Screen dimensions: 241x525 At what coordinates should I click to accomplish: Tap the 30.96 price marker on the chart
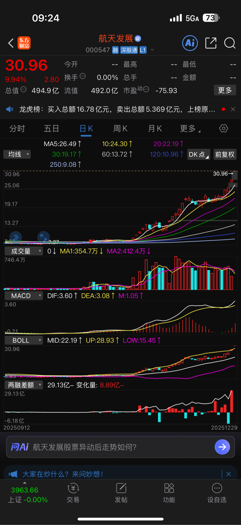point(223,174)
